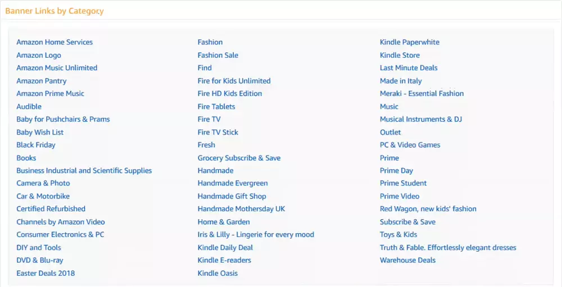Screen dimensions: 562x287
Task: Click the Amazon Logo banner link
Action: pyautogui.click(x=39, y=55)
